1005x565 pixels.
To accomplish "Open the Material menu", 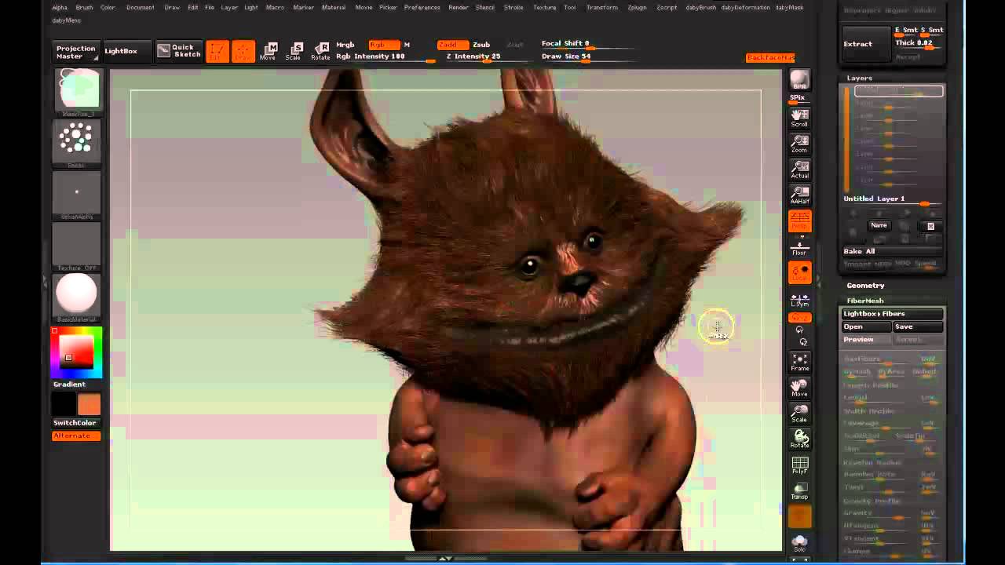I will point(334,7).
